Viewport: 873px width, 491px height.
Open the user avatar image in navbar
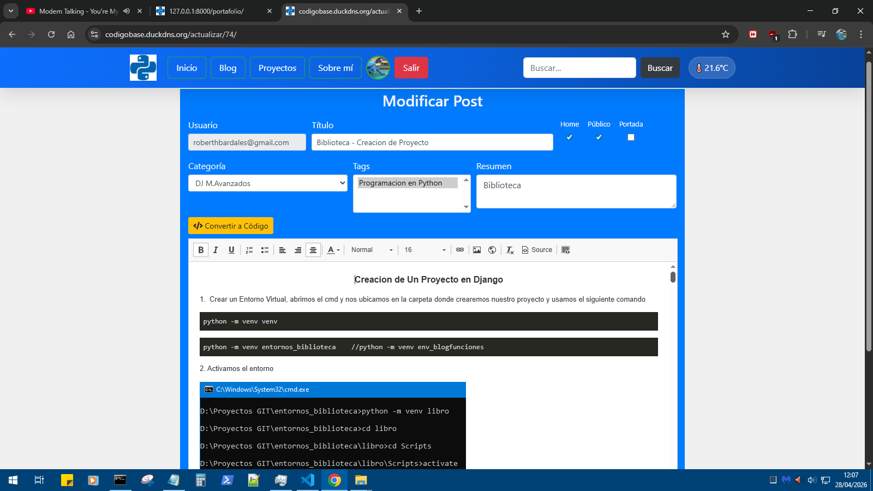378,68
